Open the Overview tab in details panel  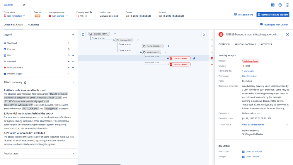click(x=224, y=45)
